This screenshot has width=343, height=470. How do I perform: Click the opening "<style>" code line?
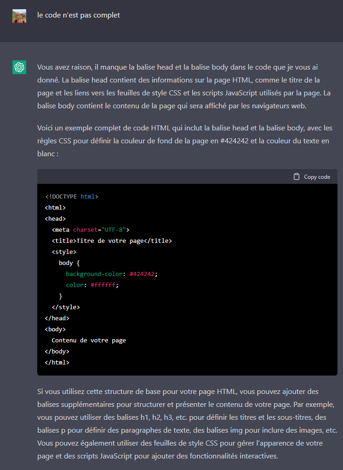(64, 252)
